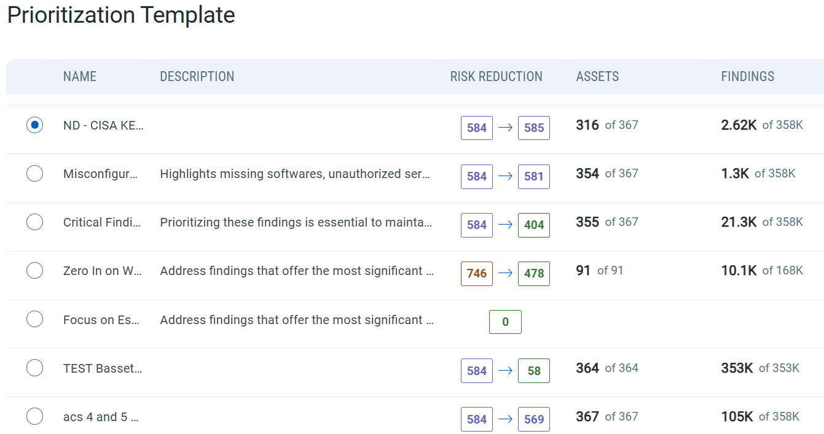Open the 21.3K findings count link

pyautogui.click(x=739, y=222)
